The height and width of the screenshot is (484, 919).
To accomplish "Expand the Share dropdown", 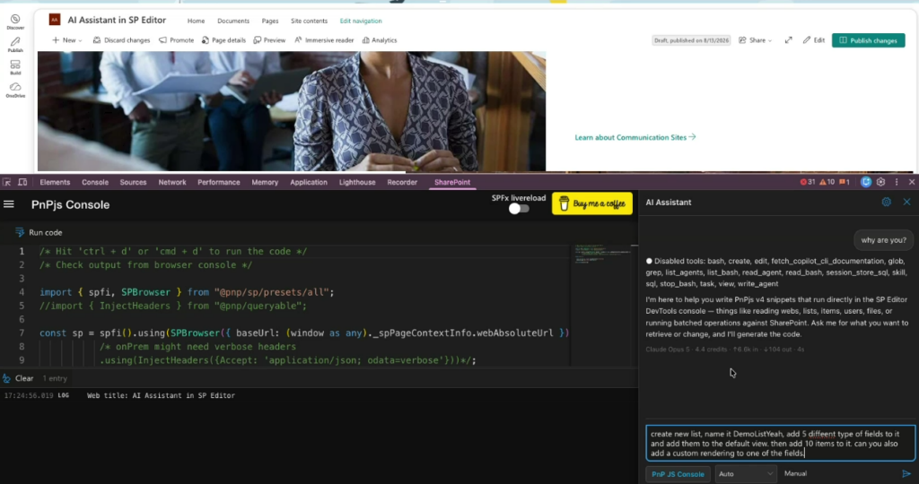I will coord(755,40).
